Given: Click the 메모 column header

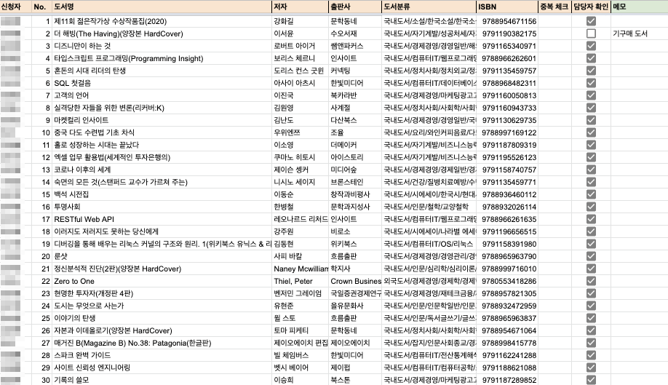Looking at the screenshot, I should coord(640,7).
